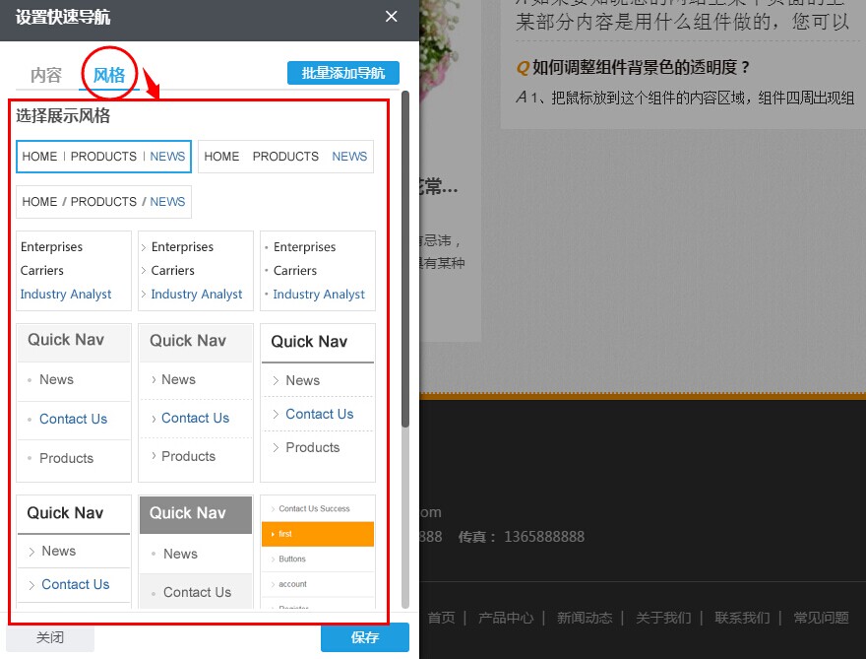Close the 设置快速导航 dialog with the X
The image size is (866, 659).
tap(391, 17)
